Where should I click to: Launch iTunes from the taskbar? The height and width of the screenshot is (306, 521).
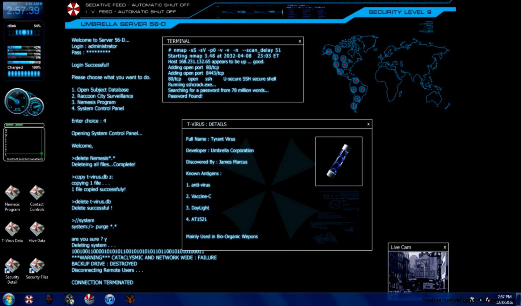pyautogui.click(x=109, y=299)
